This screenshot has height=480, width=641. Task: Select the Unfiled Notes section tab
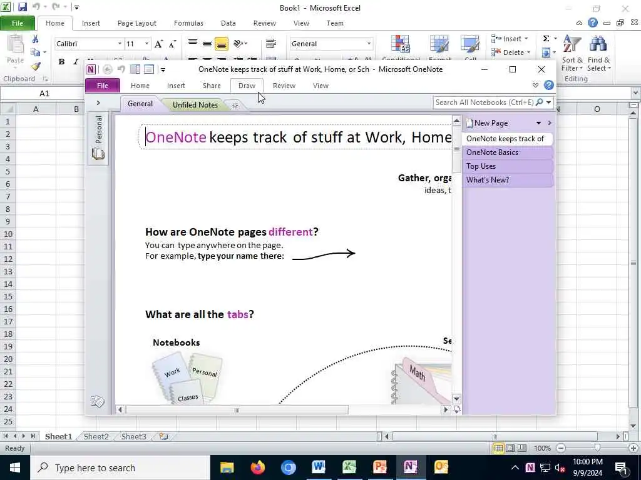click(195, 105)
